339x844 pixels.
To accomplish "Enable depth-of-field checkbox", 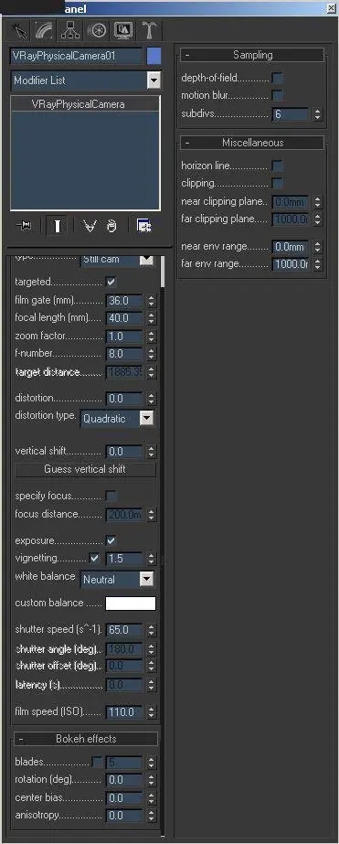I will tap(277, 79).
